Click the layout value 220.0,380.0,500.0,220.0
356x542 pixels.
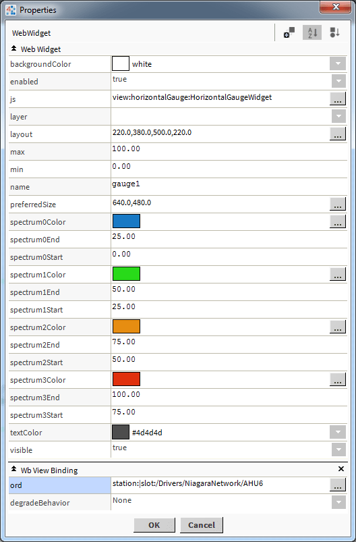click(x=152, y=132)
